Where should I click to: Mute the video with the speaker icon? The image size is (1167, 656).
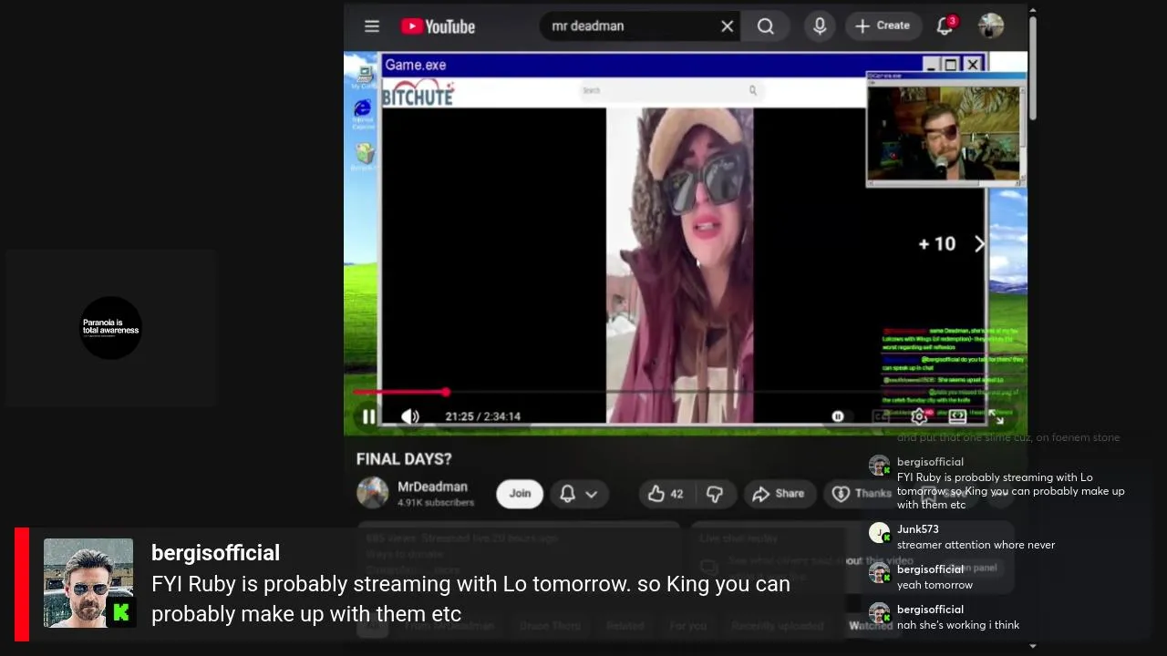(x=410, y=416)
